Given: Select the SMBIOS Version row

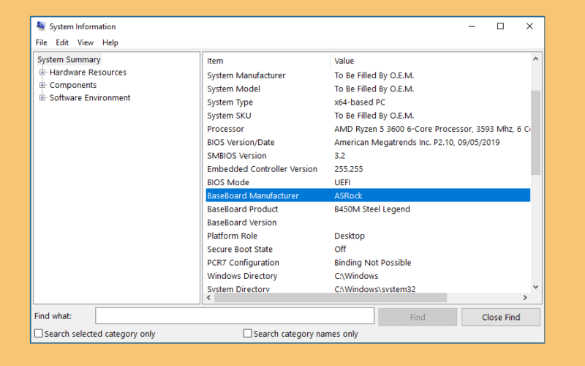Looking at the screenshot, I should (368, 156).
